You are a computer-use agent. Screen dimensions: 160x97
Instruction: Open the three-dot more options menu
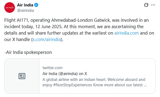(x=153, y=5)
